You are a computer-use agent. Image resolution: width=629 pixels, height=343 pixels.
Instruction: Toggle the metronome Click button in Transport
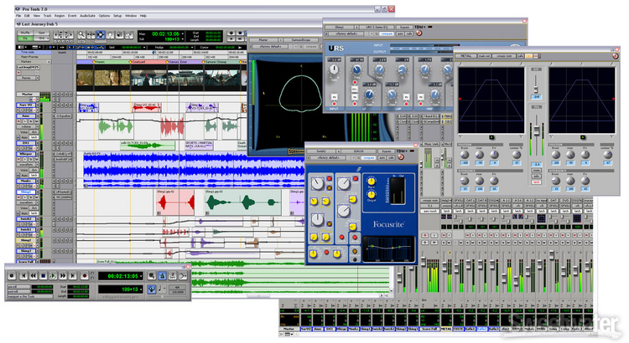162,276
